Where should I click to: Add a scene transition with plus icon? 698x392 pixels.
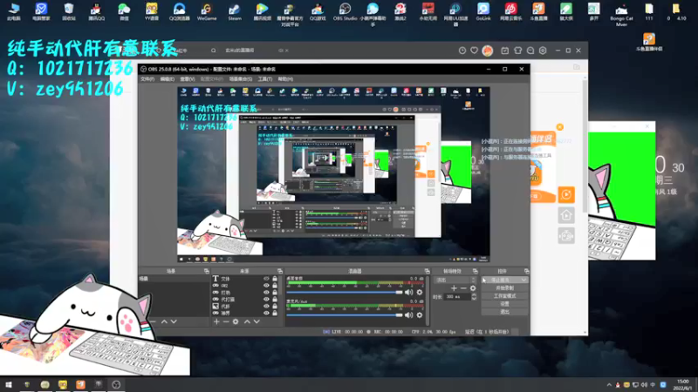(x=454, y=288)
